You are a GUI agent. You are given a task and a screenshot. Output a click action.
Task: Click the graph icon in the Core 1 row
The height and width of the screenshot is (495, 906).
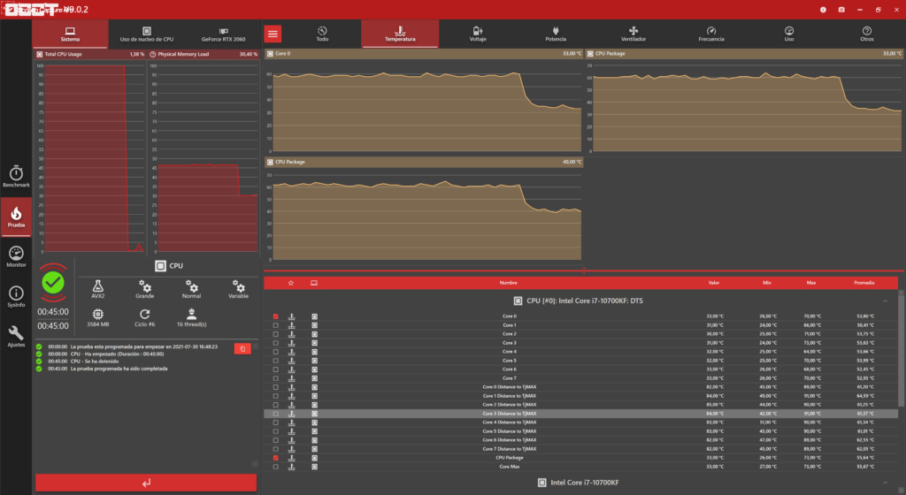[291, 325]
